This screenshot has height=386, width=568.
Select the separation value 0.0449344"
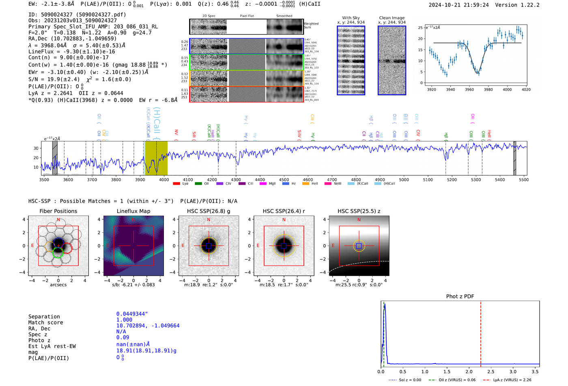click(x=132, y=314)
